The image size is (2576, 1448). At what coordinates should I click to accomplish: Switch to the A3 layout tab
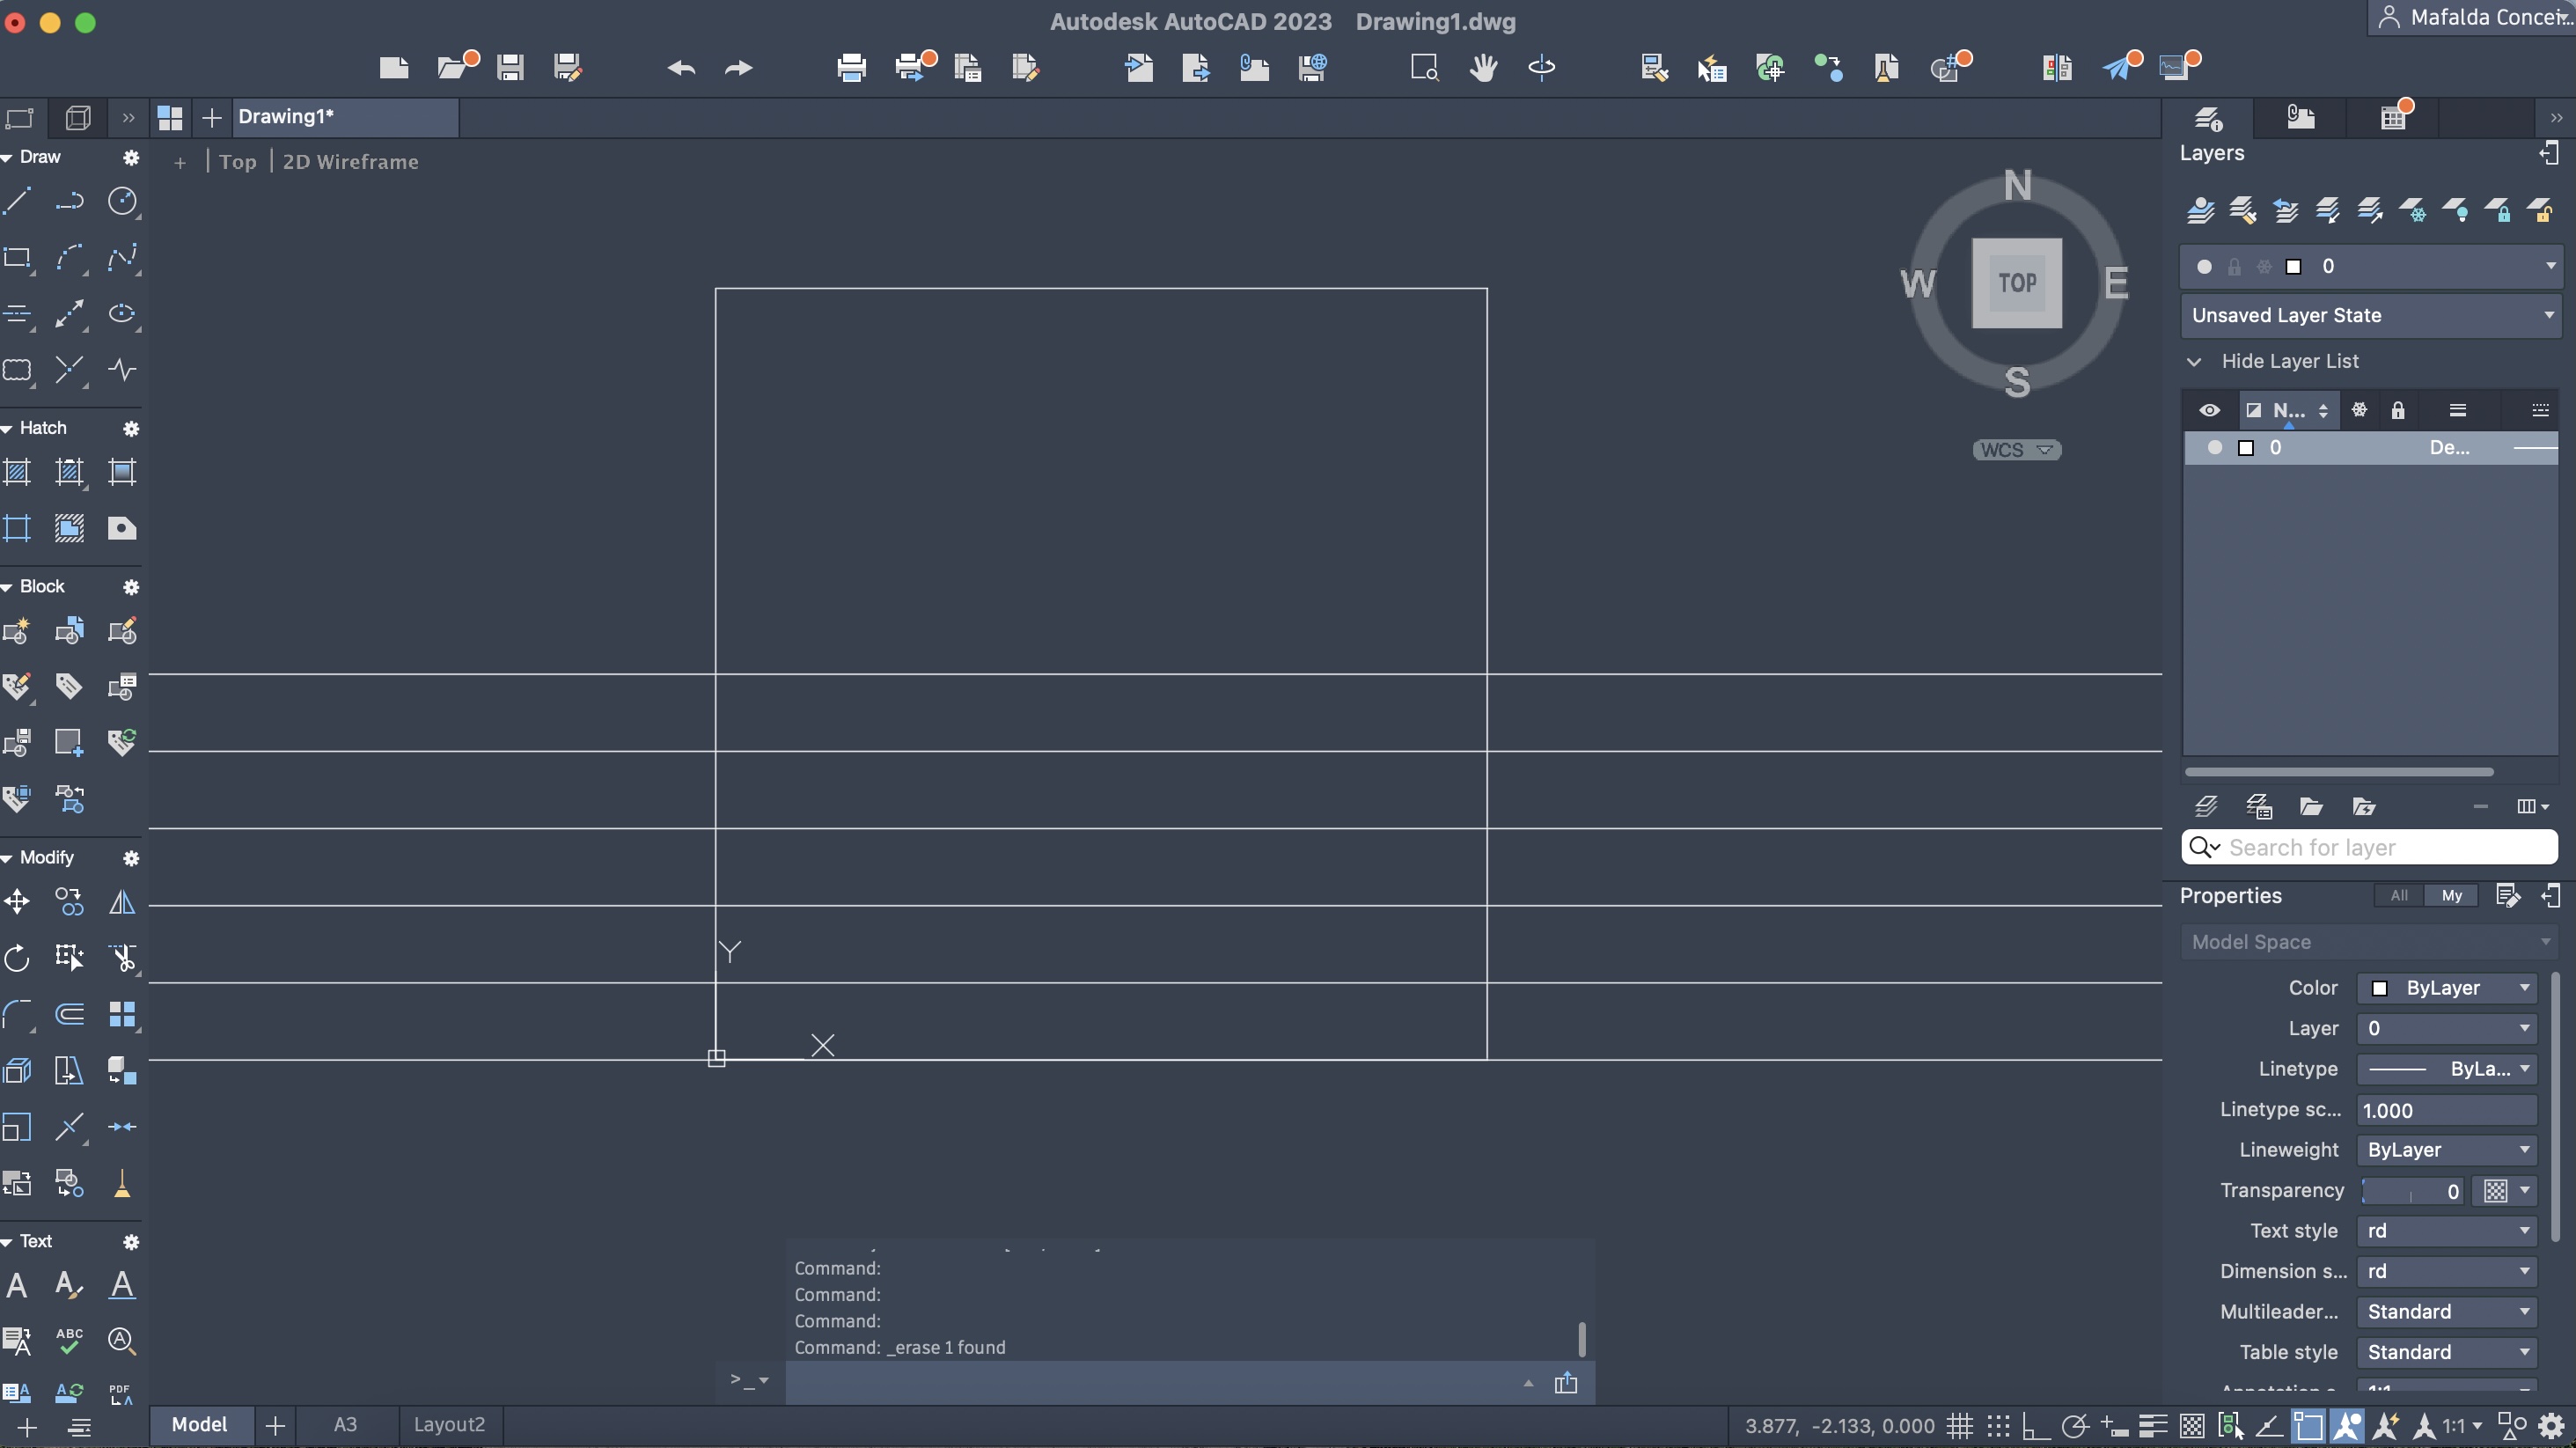click(345, 1424)
